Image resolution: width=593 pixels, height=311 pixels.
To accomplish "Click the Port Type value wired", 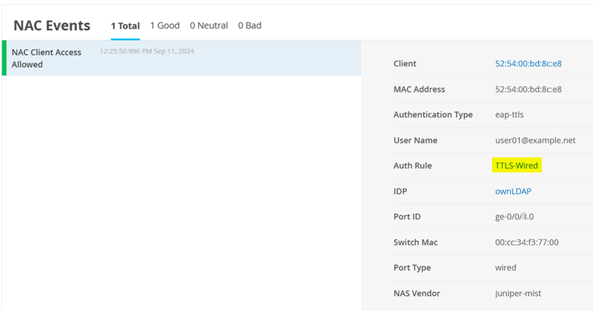I will click(506, 268).
